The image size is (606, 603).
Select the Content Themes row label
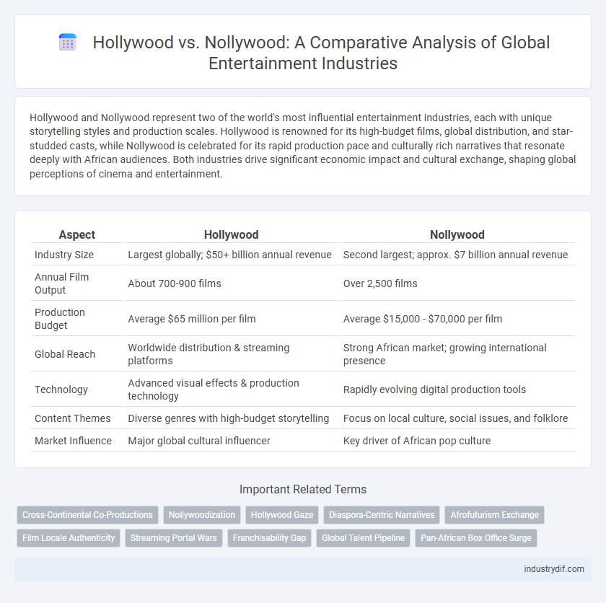[73, 418]
